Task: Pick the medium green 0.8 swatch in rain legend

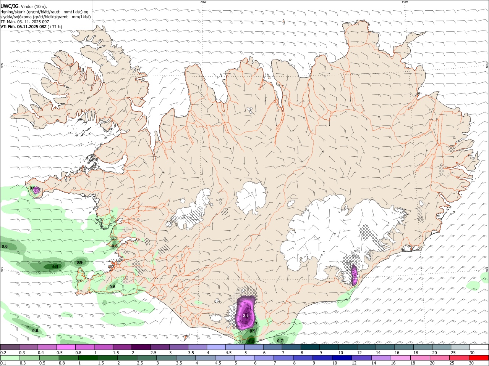Action: click(68, 358)
